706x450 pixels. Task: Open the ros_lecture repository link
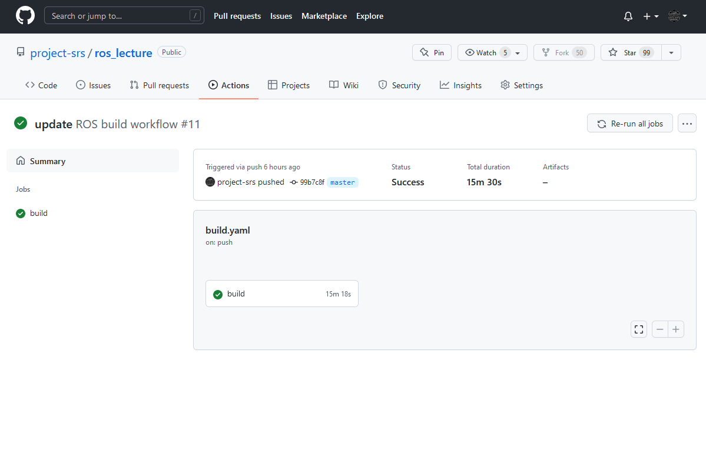tap(124, 53)
